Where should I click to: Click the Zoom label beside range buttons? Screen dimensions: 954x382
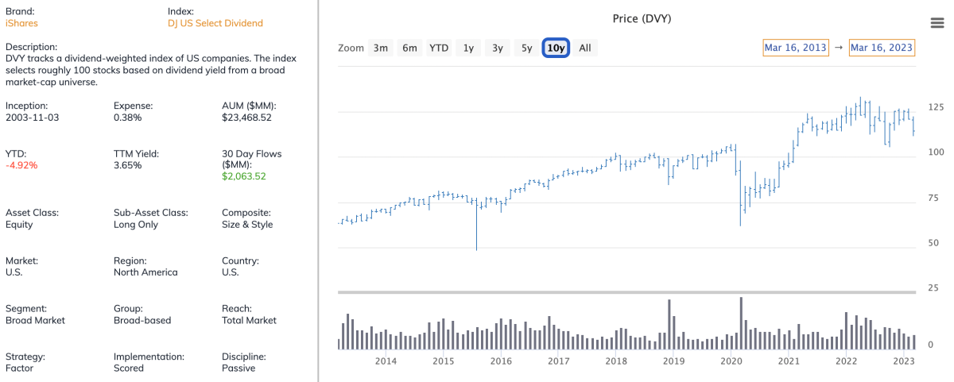pos(351,48)
